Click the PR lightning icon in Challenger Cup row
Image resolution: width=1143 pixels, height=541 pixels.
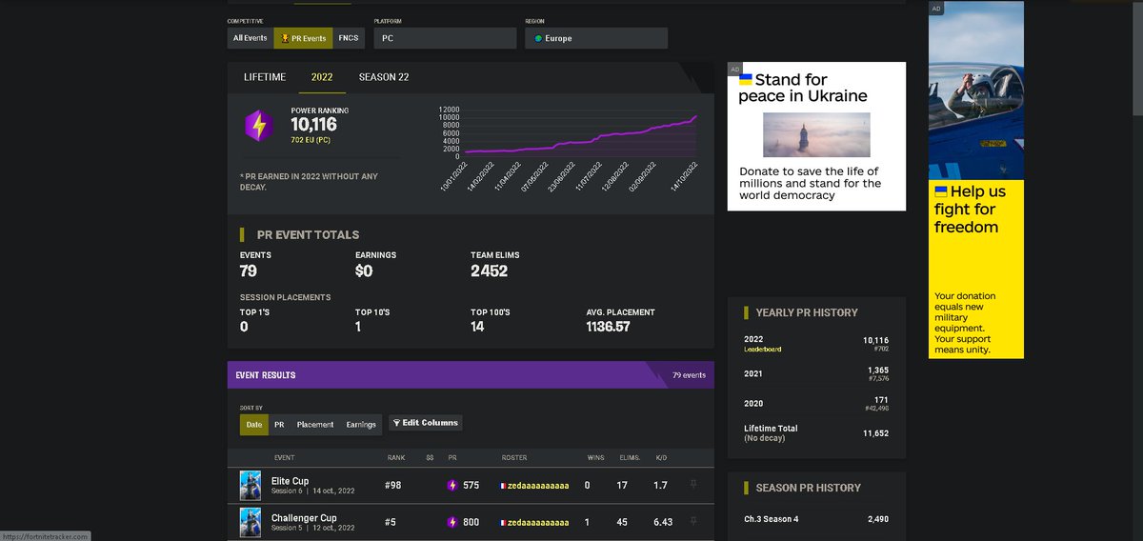[453, 522]
